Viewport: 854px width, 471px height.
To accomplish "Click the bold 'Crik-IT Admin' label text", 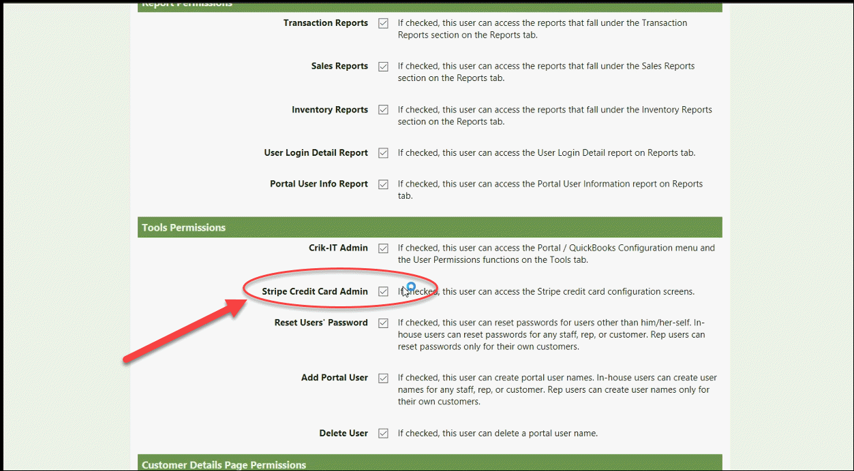I will 338,248.
